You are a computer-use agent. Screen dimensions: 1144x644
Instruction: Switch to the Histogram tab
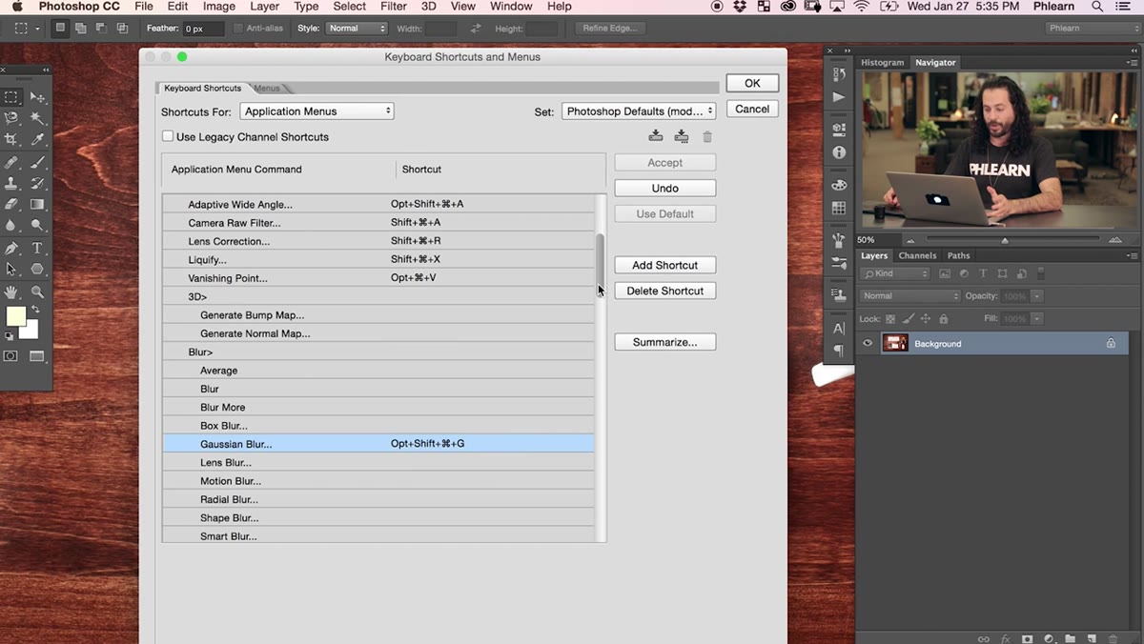tap(882, 63)
